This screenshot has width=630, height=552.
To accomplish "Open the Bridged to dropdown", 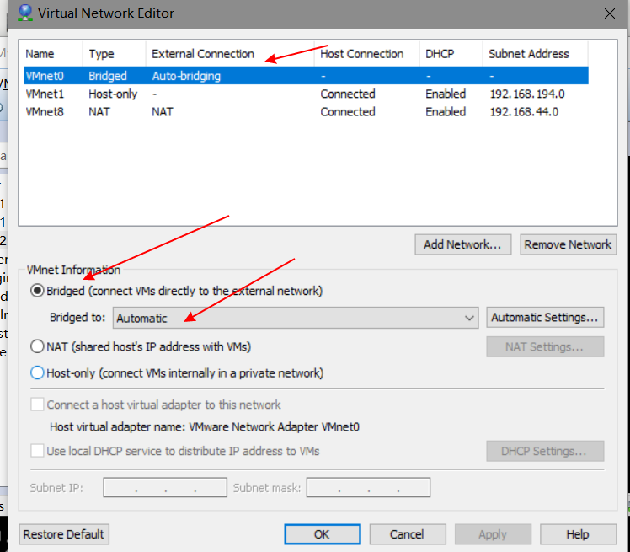I will [296, 318].
